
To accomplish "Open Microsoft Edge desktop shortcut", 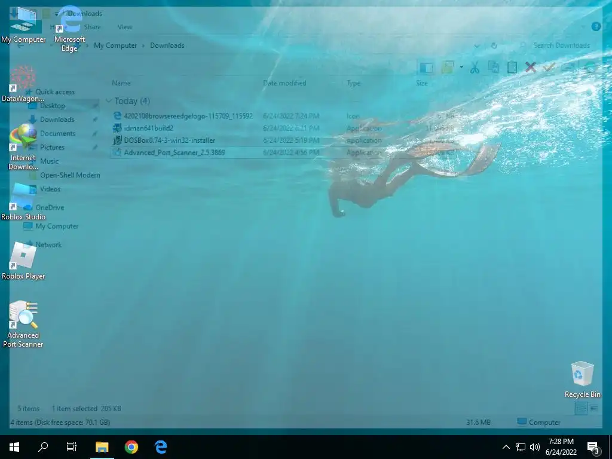I will [x=69, y=28].
